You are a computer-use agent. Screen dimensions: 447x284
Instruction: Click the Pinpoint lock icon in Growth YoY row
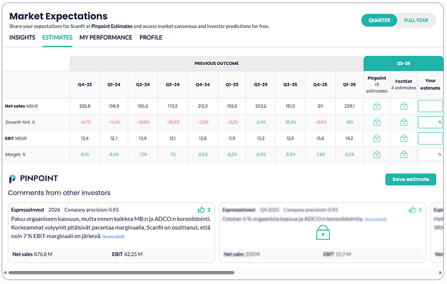pos(376,122)
